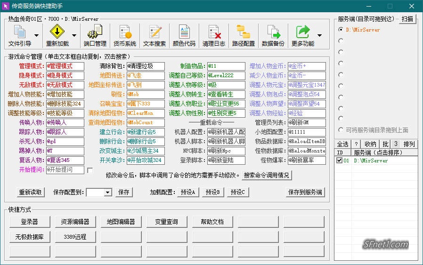This screenshot has width=423, height=265.
Task: Open the 颜色代码 color code tool
Action: point(184,36)
